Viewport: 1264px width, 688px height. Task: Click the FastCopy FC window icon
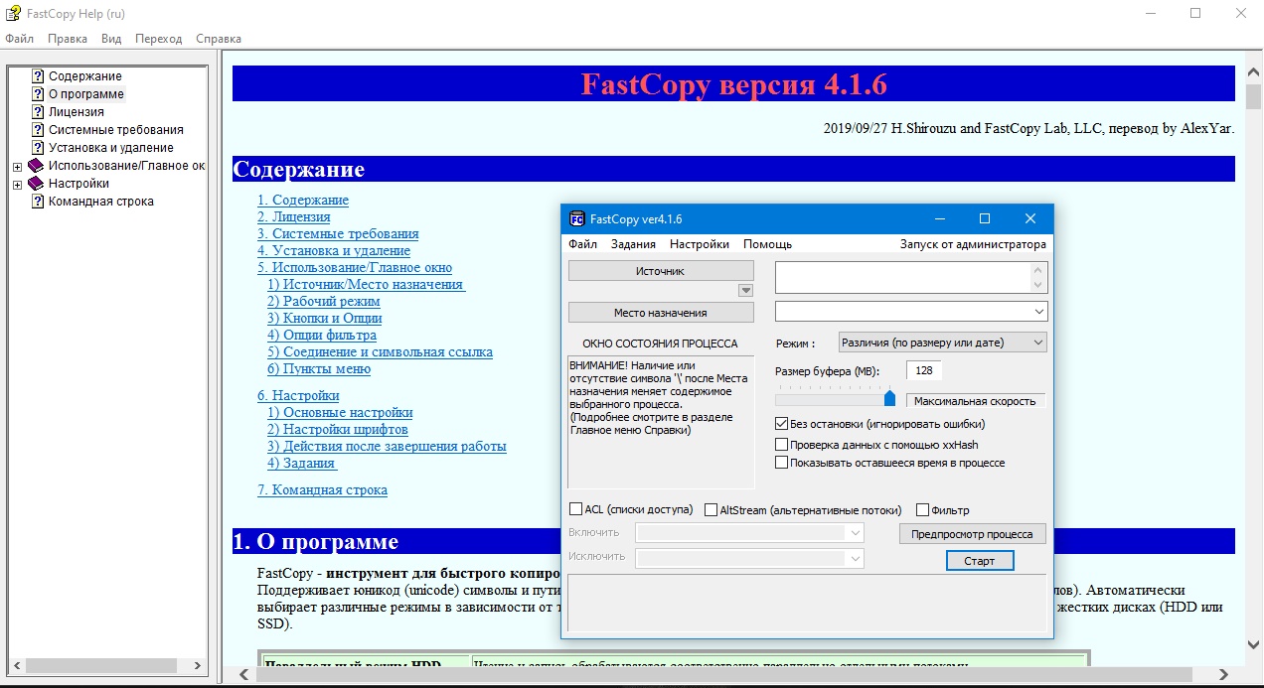click(576, 218)
